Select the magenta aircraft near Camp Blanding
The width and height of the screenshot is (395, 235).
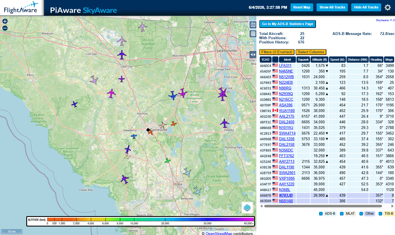(183, 93)
